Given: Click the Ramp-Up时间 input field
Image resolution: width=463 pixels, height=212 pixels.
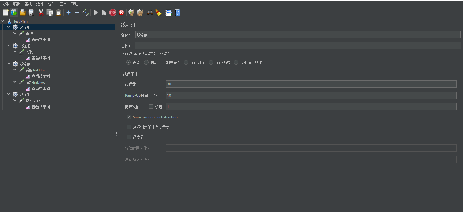Looking at the screenshot, I should coord(311,95).
